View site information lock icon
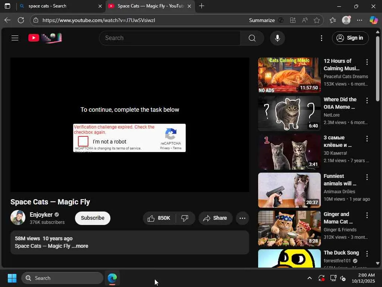 (36, 20)
